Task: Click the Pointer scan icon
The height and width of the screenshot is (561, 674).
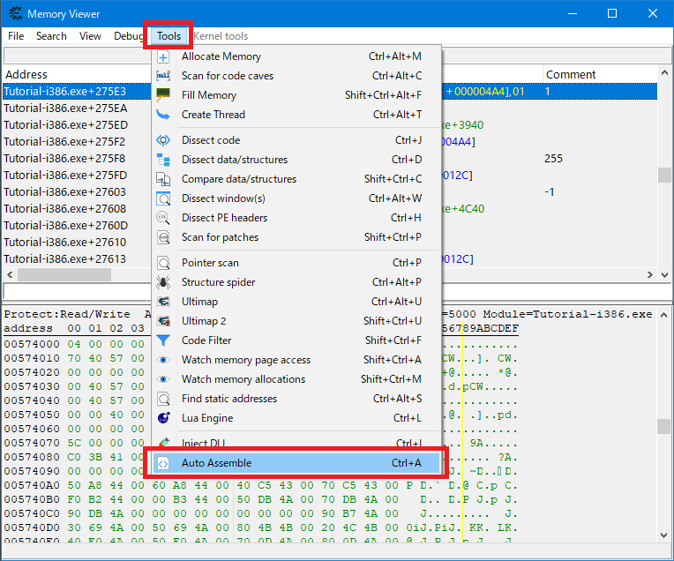Action: pyautogui.click(x=163, y=263)
